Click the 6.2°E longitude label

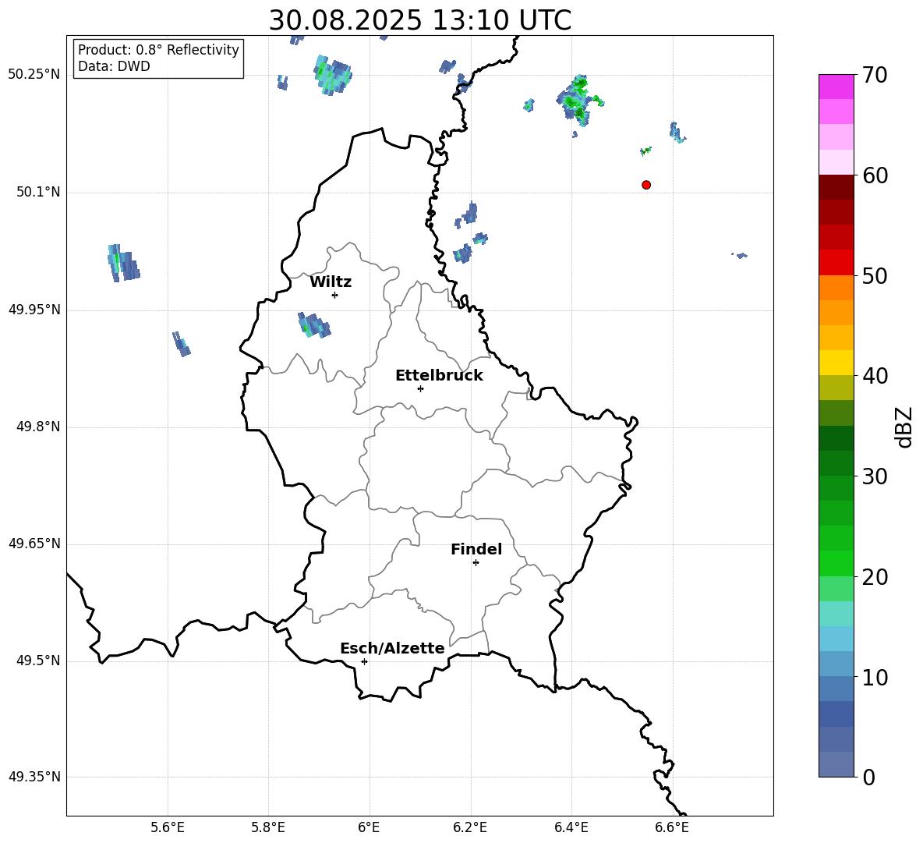[470, 827]
